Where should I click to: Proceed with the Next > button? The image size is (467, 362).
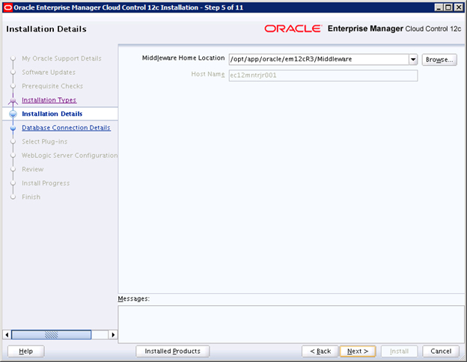358,352
